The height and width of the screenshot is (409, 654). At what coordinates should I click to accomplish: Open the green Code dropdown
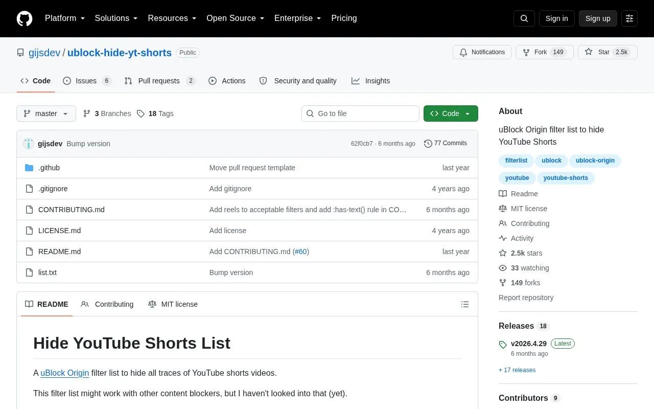pyautogui.click(x=451, y=113)
